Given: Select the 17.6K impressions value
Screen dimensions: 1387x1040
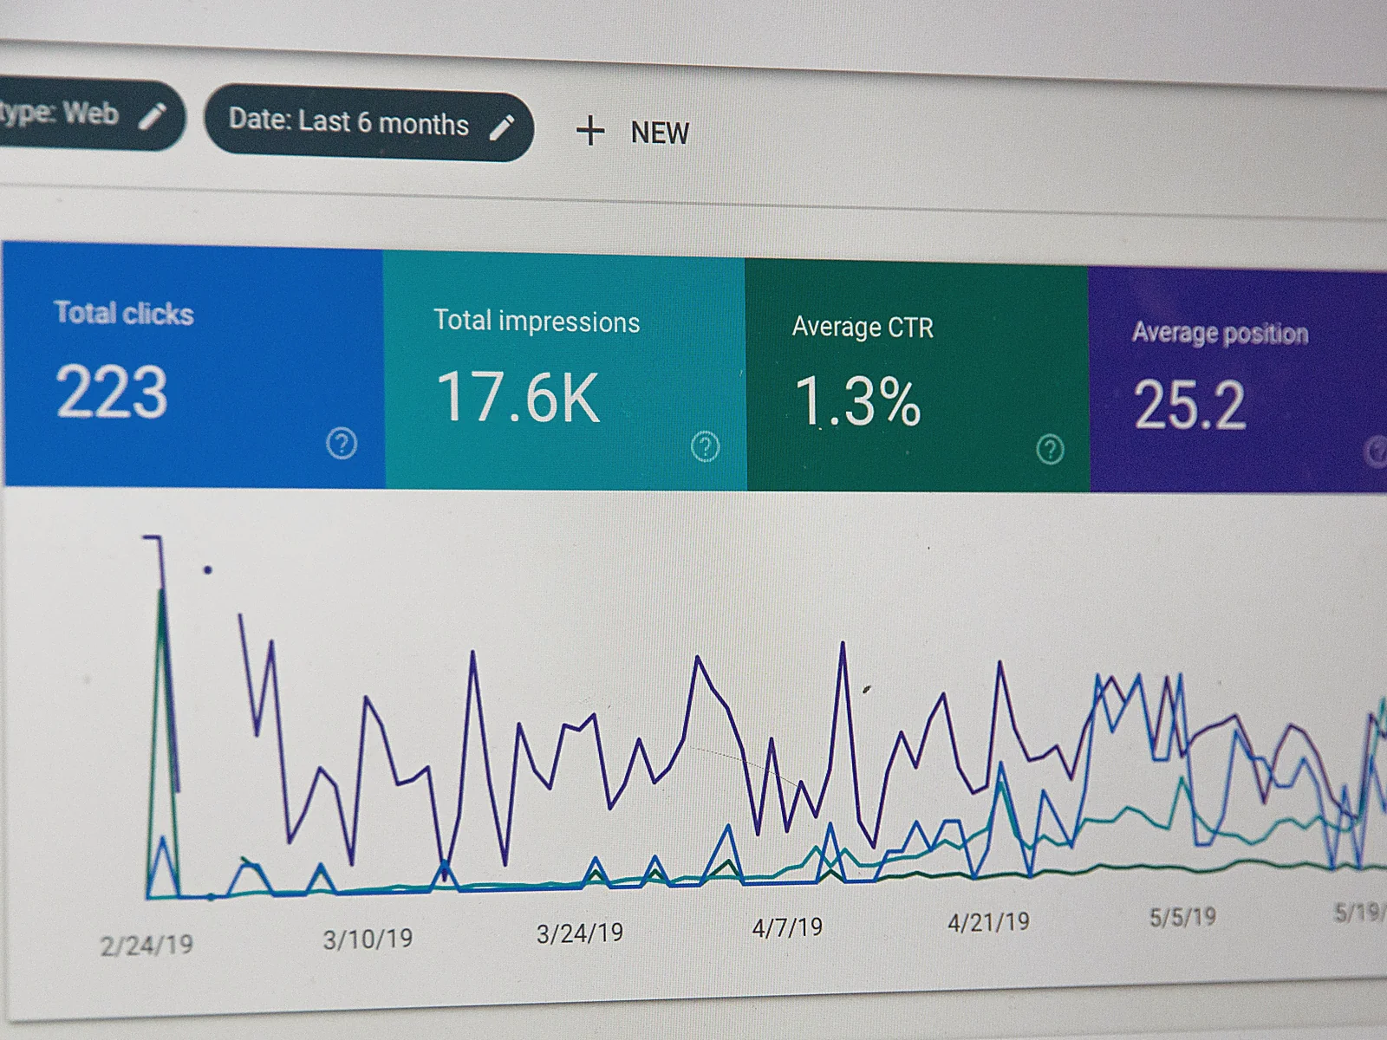Looking at the screenshot, I should (x=518, y=397).
